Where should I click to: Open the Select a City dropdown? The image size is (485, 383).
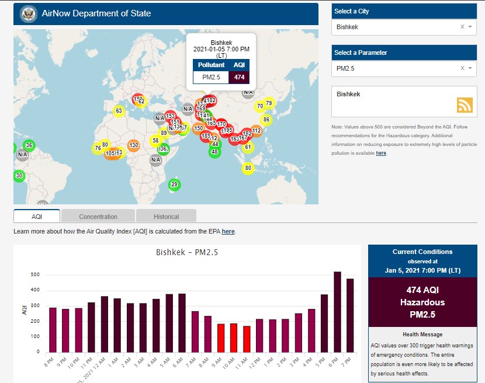point(470,27)
